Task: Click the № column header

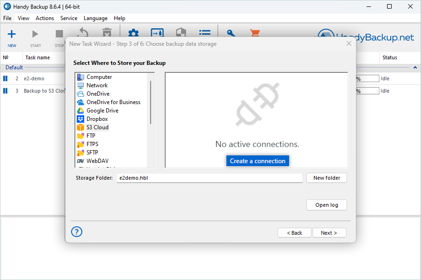Action: pyautogui.click(x=6, y=57)
